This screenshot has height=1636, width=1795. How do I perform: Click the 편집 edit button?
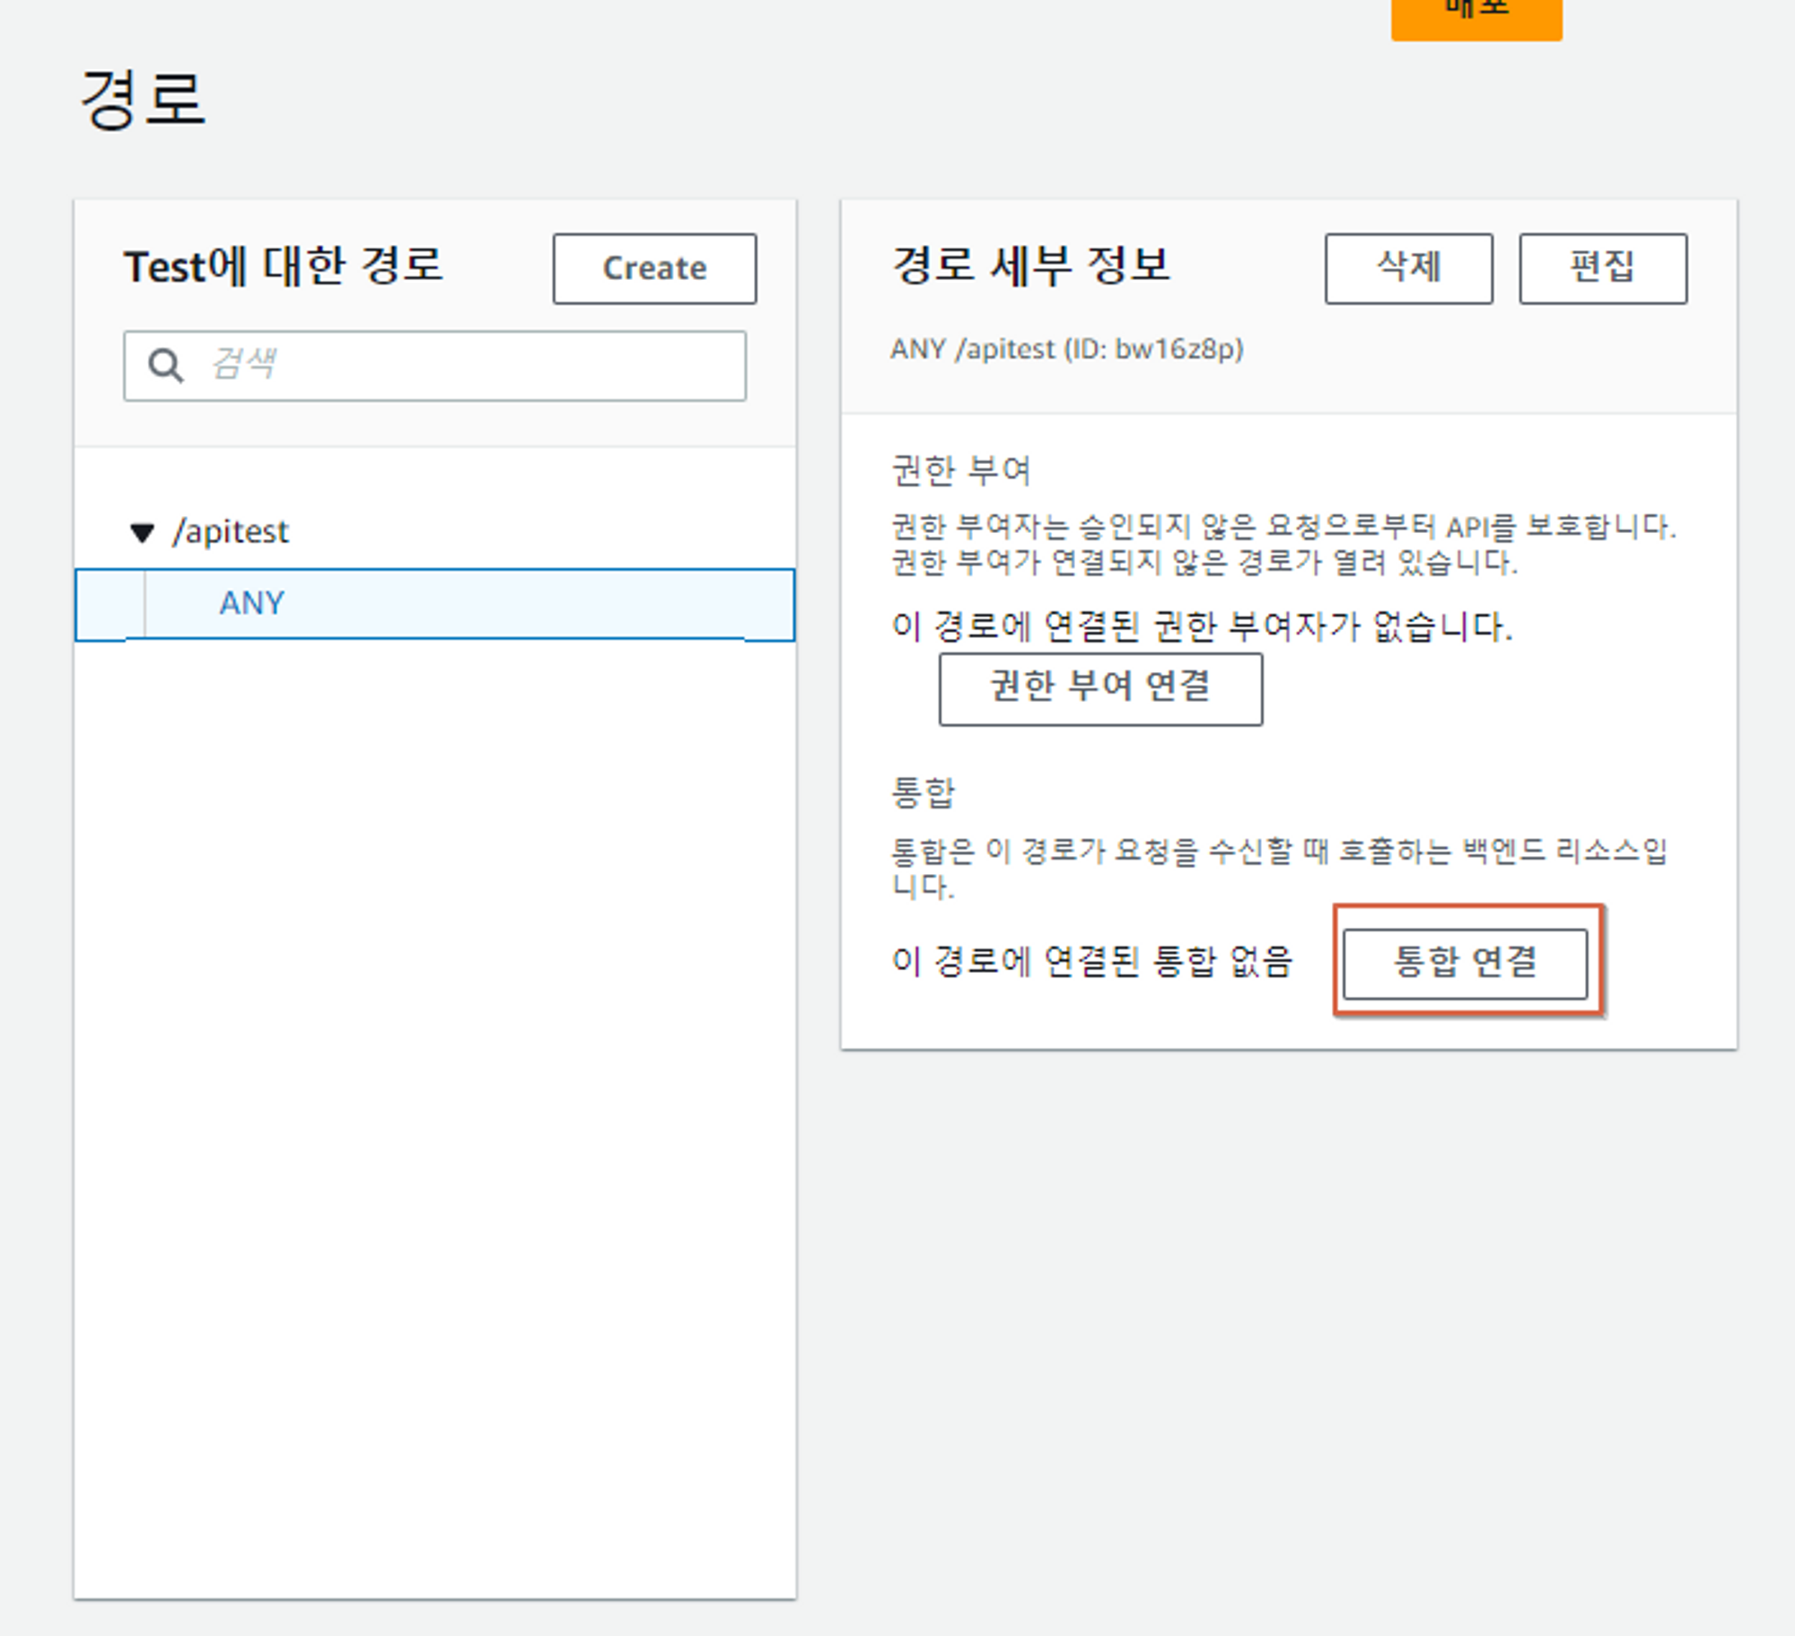coord(1602,268)
